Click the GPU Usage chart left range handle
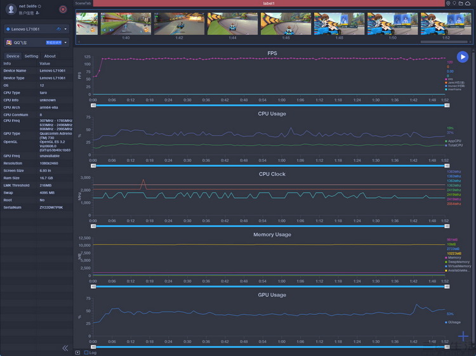The width and height of the screenshot is (476, 356). 93,346
